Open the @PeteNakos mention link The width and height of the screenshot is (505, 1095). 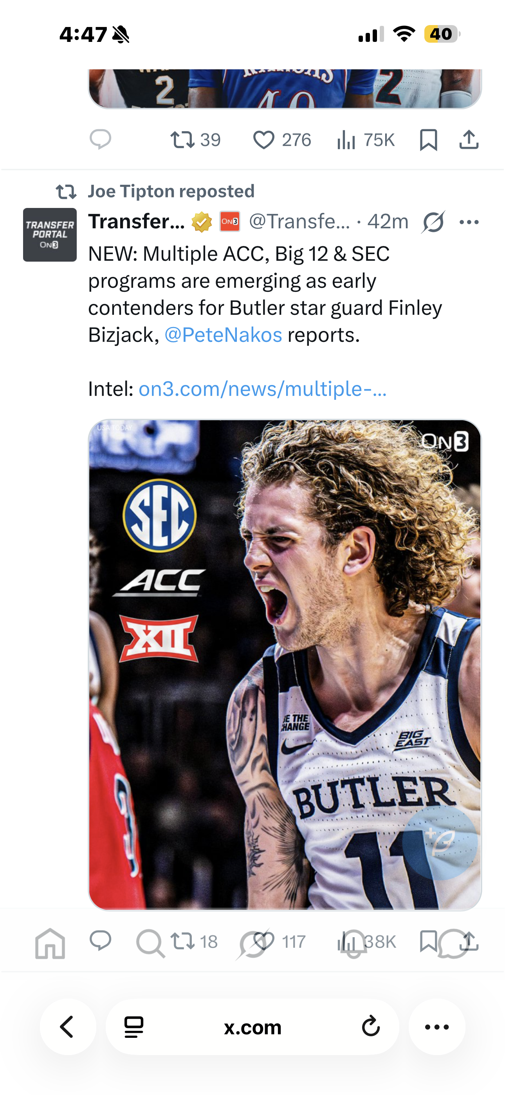223,335
